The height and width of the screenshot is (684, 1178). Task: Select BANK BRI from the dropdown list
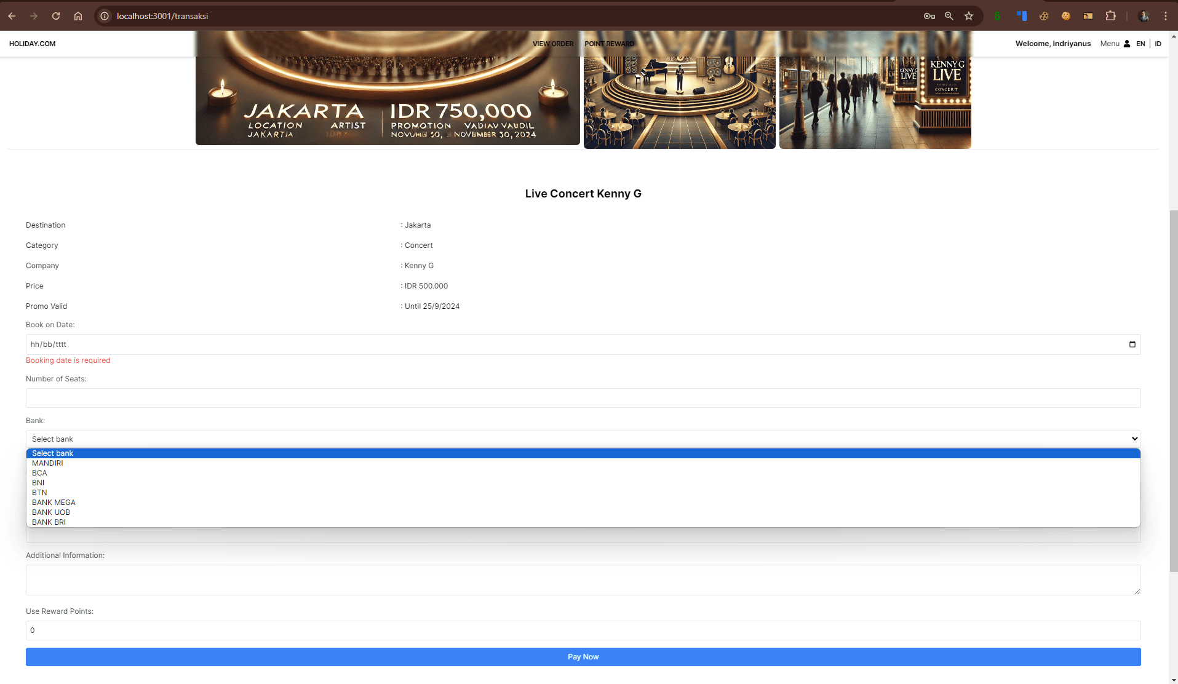point(49,522)
